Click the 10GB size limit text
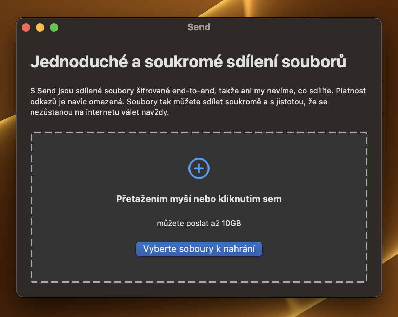The image size is (398, 317). coord(231,223)
